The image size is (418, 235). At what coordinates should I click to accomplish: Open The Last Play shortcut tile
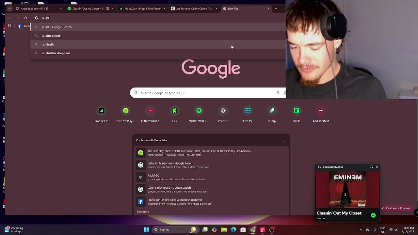click(x=126, y=114)
